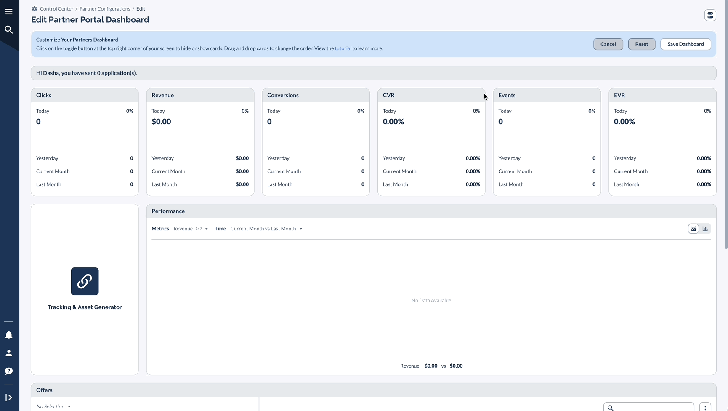Click the Revenue totals legend below chart
Screen dimensions: 728x411
point(431,366)
